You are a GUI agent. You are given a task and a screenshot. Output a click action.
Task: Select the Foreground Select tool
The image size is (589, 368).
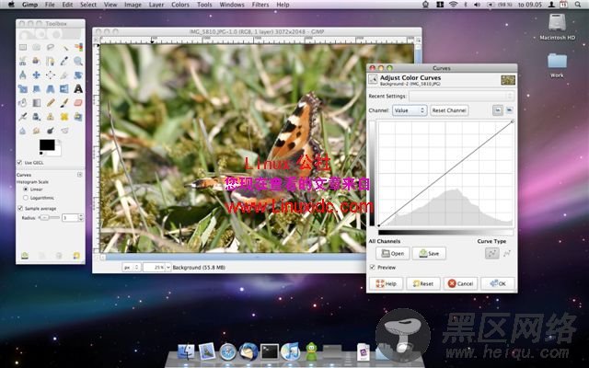pos(37,62)
